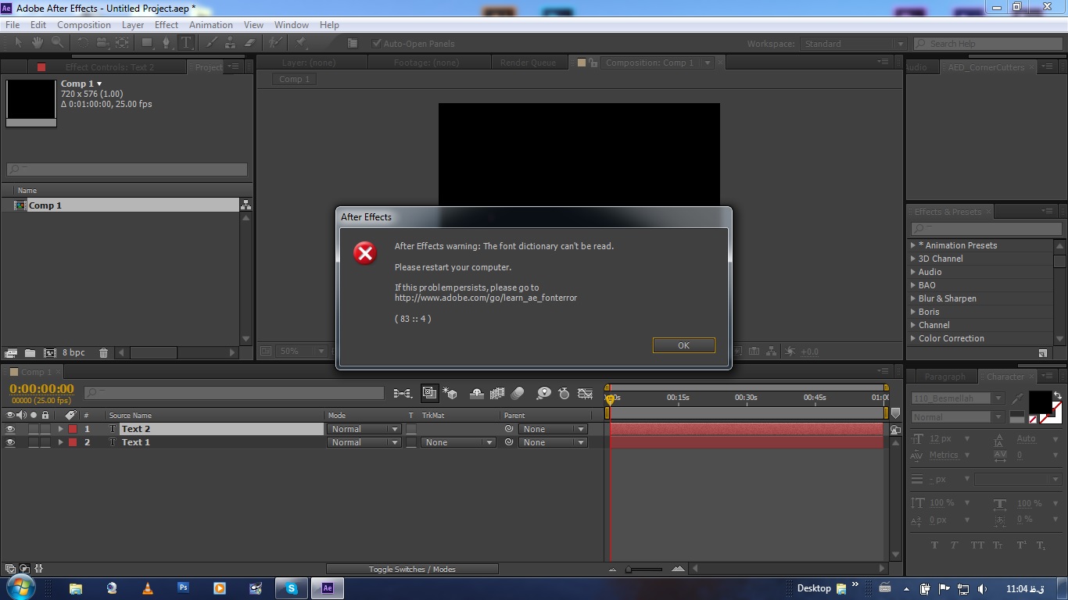Viewport: 1068px width, 600px height.
Task: Click the Frame Blending timeline icon
Action: 496,394
